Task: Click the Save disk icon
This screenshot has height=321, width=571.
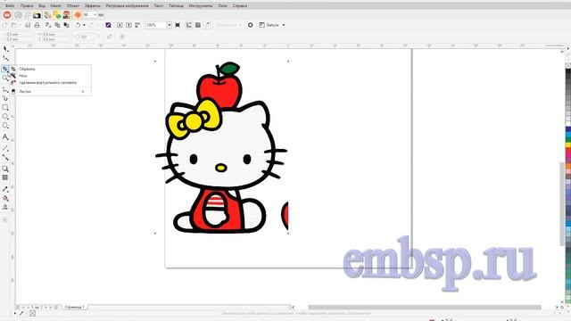Action: (x=28, y=25)
